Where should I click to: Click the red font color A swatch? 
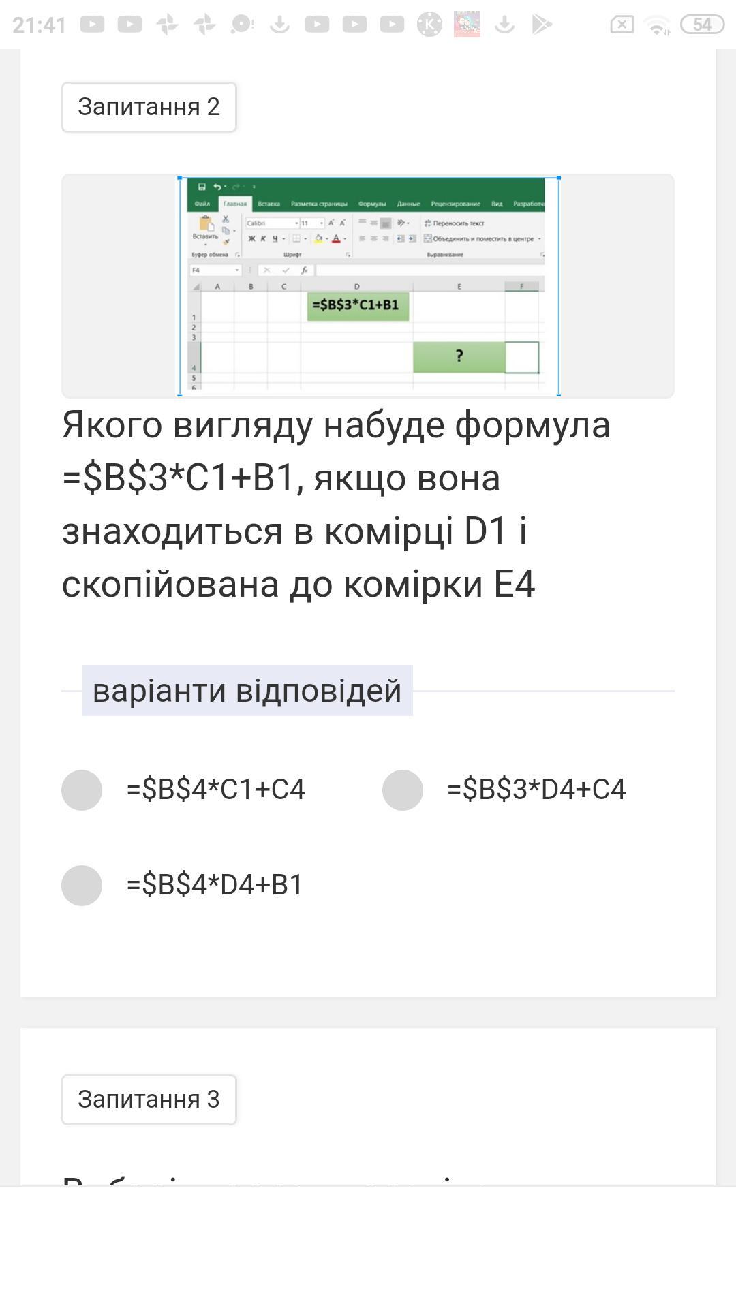(336, 238)
